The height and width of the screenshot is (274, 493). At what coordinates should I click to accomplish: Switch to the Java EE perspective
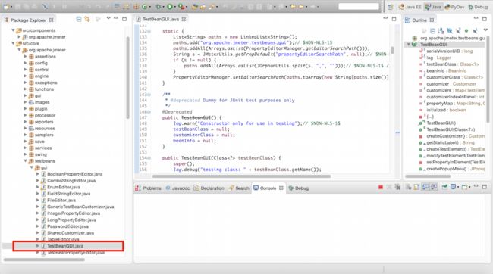click(x=410, y=7)
